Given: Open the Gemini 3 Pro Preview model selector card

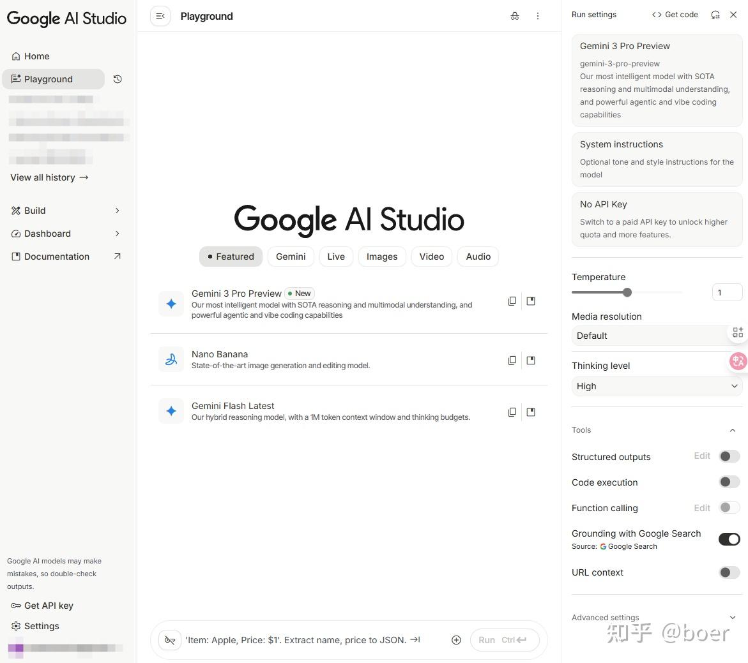Looking at the screenshot, I should point(657,80).
